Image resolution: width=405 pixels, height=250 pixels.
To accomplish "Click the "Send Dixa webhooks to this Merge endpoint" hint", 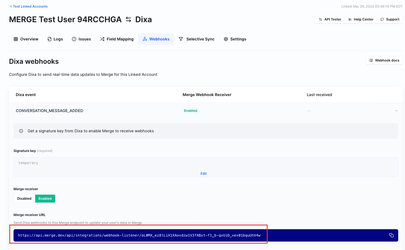I will pos(78,223).
